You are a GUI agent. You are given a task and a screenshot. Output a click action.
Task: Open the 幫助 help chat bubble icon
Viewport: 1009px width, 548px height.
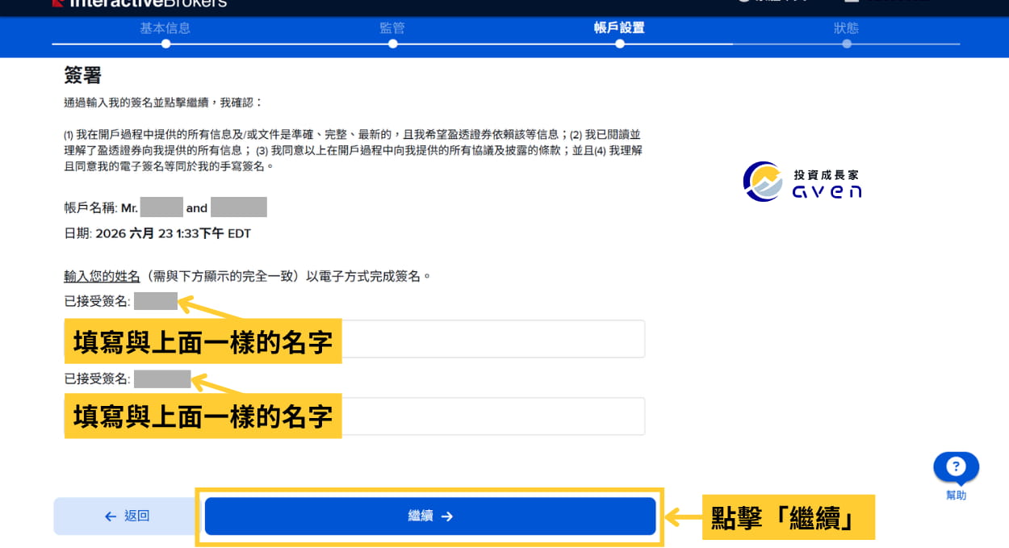pyautogui.click(x=956, y=467)
